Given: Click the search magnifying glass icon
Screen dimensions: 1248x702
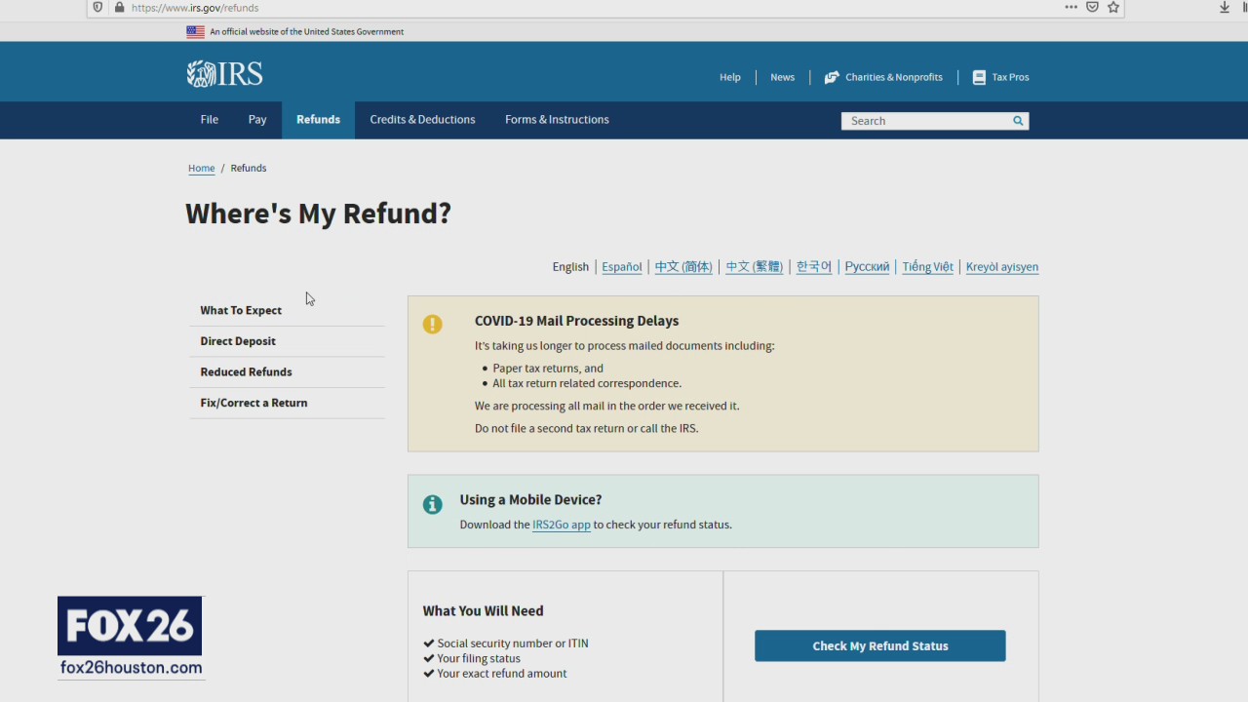Looking at the screenshot, I should [x=1017, y=120].
